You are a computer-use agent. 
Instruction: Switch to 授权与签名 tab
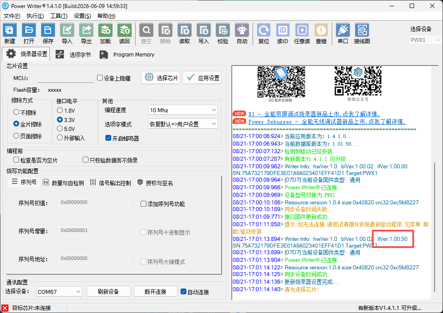pyautogui.click(x=155, y=183)
